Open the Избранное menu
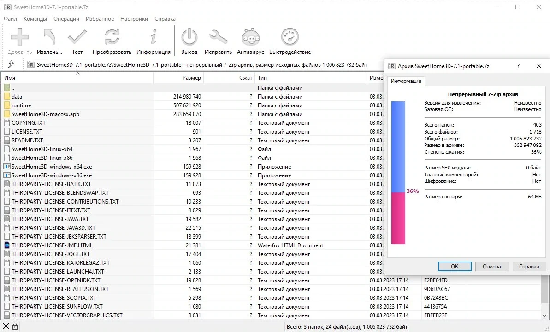The width and height of the screenshot is (550, 332). [x=100, y=19]
